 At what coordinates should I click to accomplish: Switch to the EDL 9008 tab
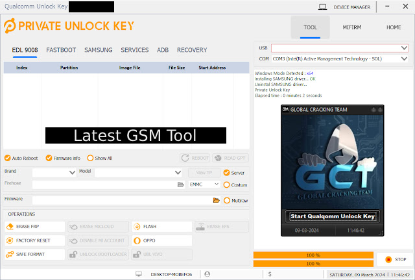pos(25,50)
